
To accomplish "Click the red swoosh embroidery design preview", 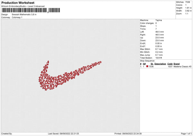I will click(x=70, y=75).
